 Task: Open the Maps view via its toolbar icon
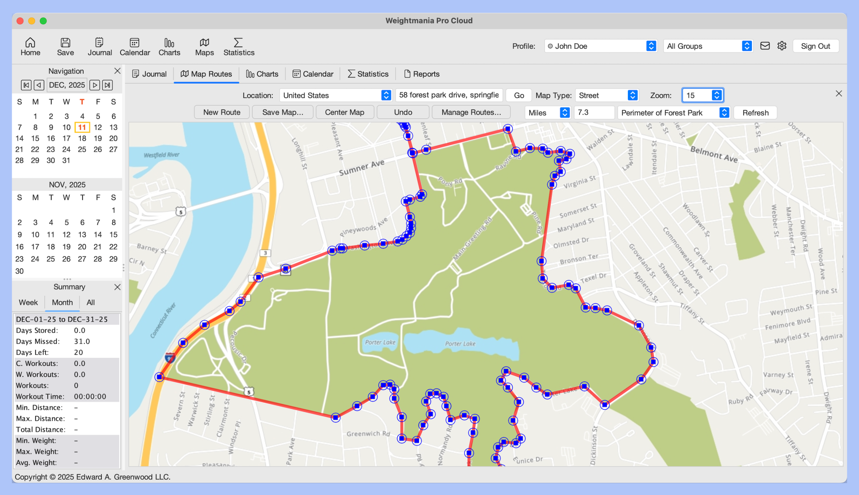click(x=204, y=47)
